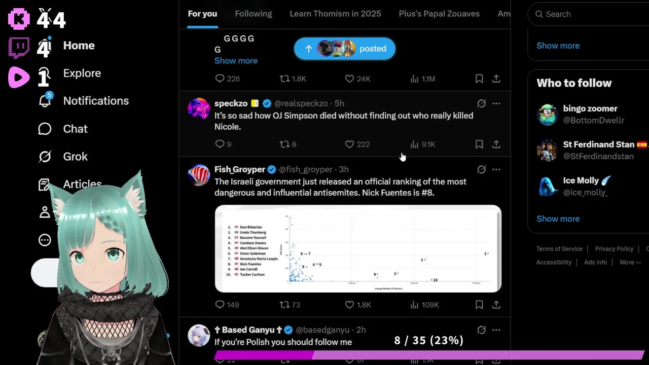Image resolution: width=649 pixels, height=365 pixels.
Task: Switch to the Following tab
Action: click(254, 14)
